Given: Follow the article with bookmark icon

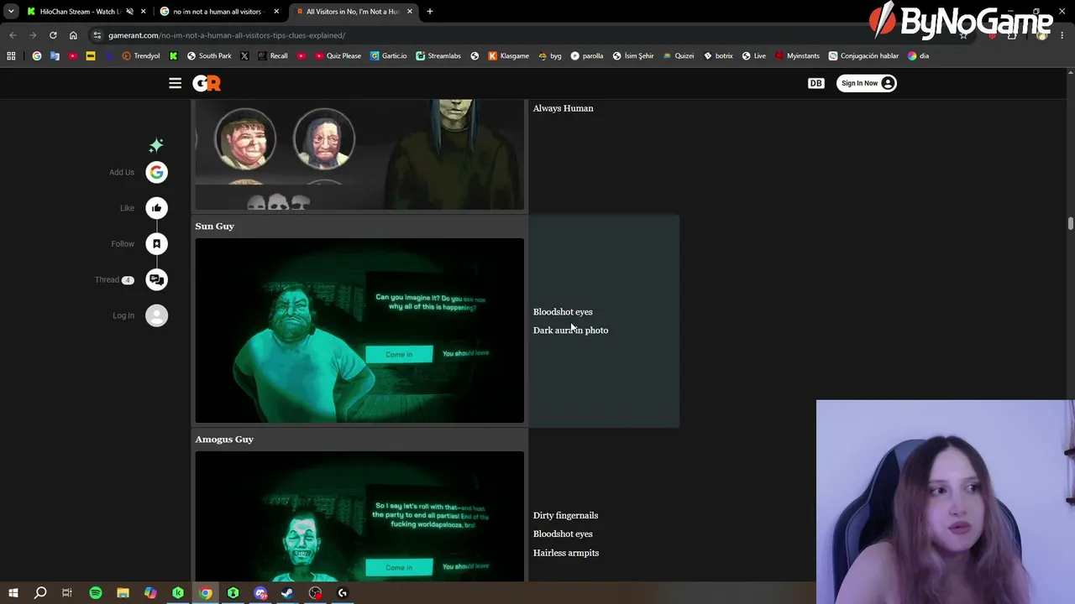Looking at the screenshot, I should pyautogui.click(x=156, y=244).
